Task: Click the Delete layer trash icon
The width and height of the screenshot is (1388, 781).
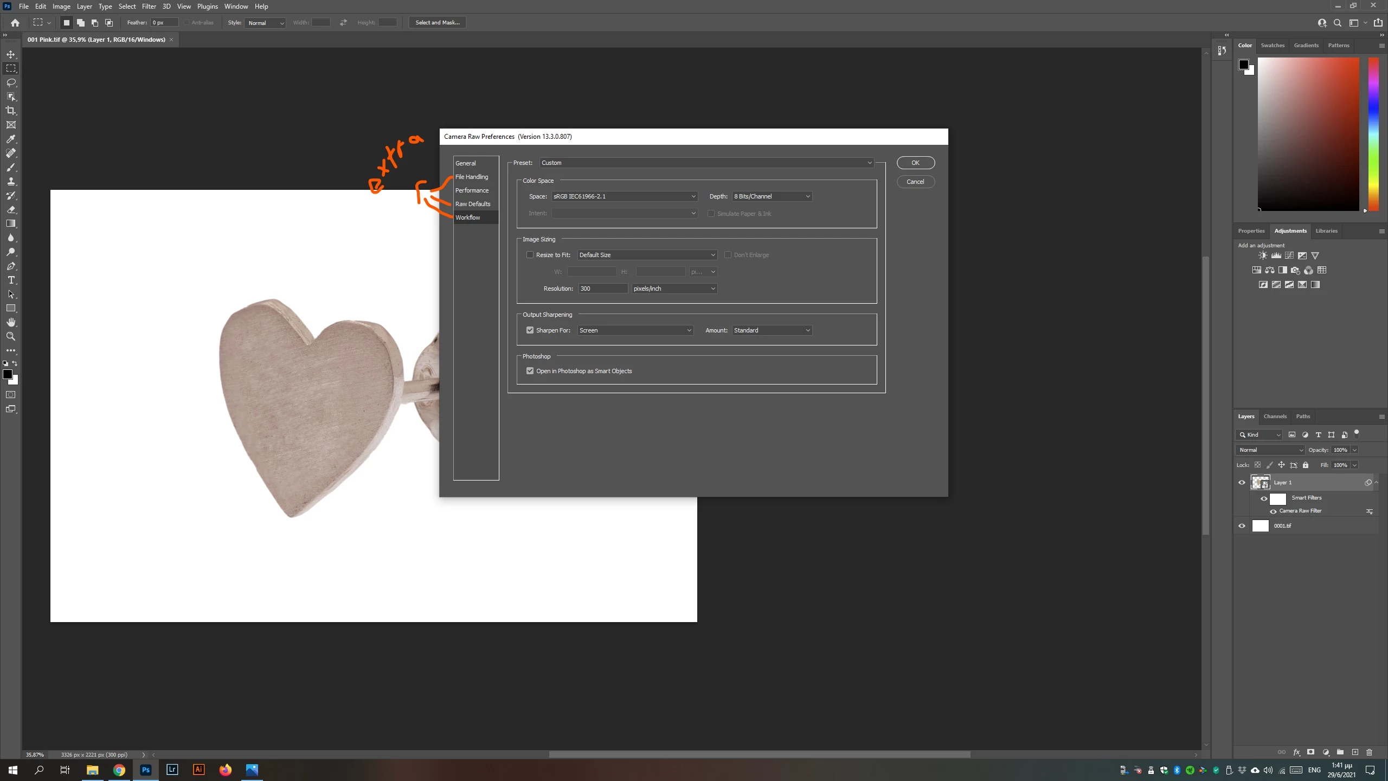Action: 1369,752
